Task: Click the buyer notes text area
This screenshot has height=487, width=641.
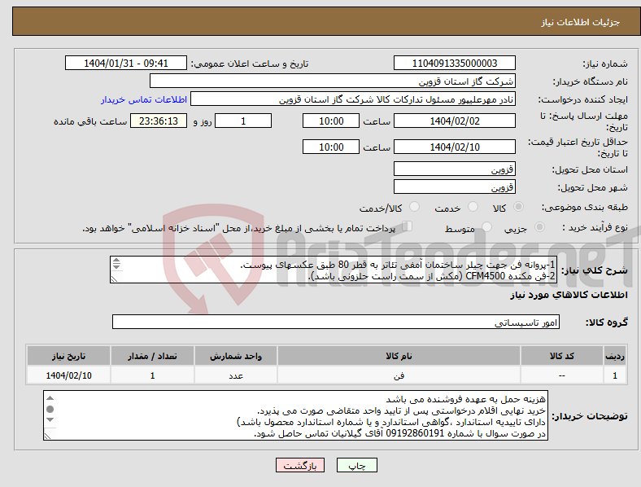Action: point(295,415)
